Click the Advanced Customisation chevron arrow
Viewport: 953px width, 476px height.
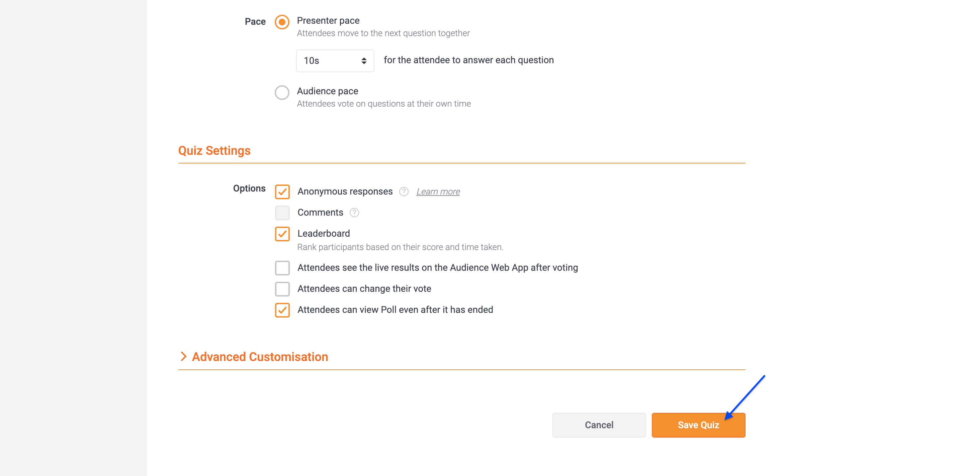pos(183,356)
